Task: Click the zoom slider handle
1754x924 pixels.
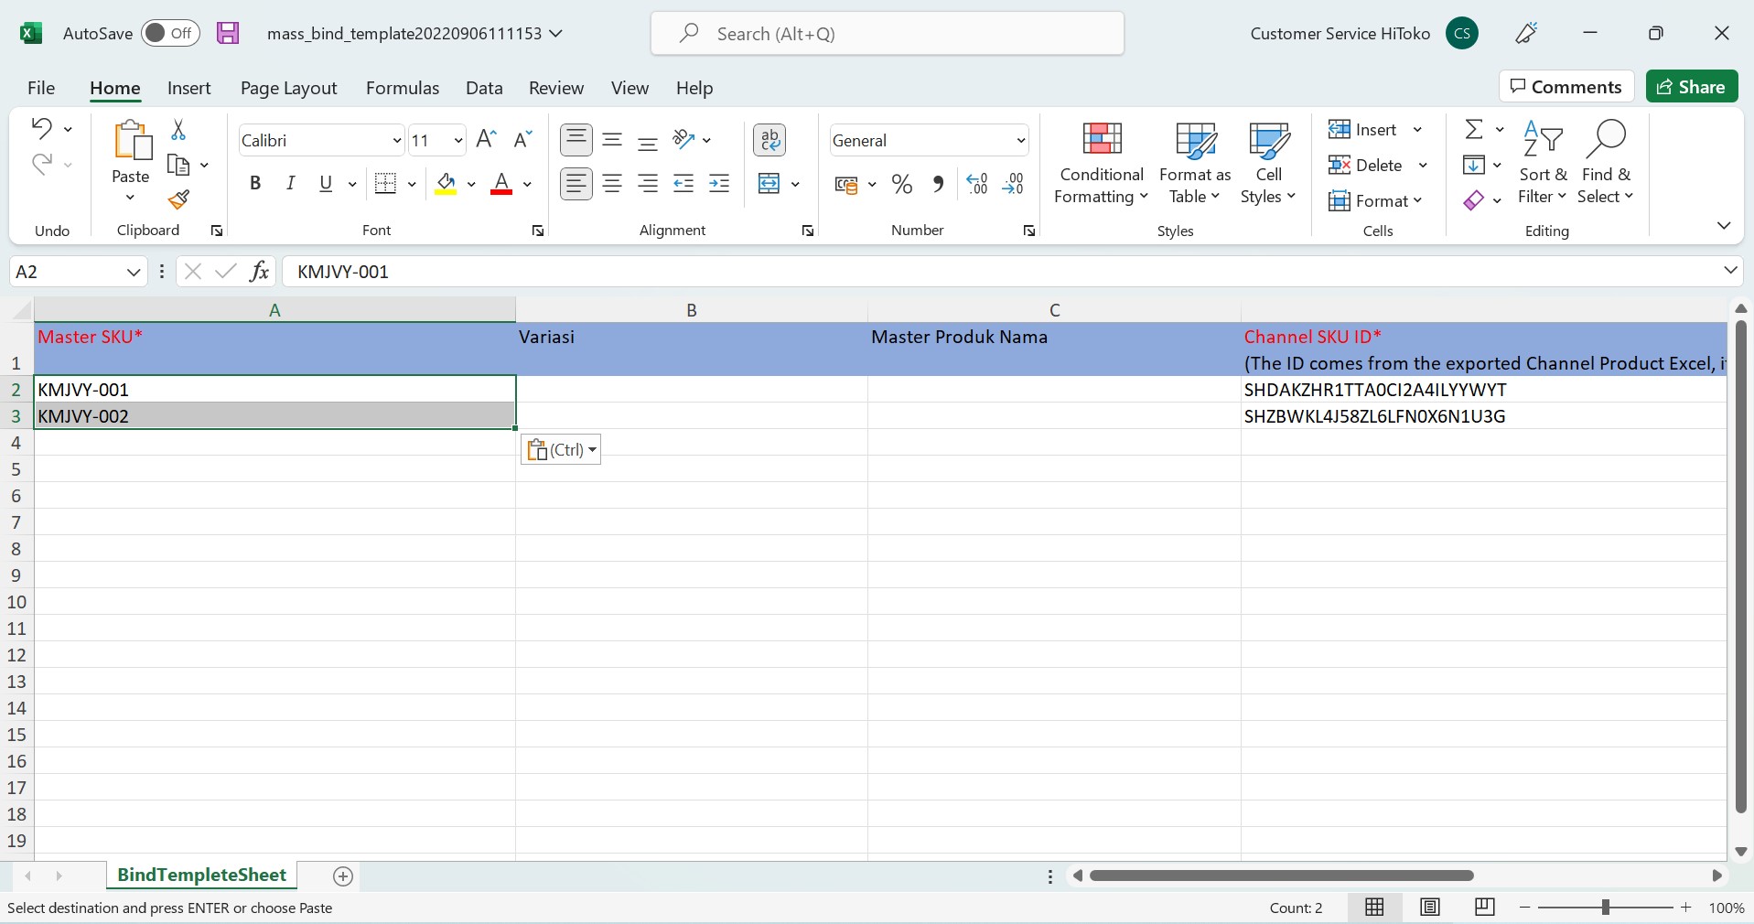Action: coord(1605,908)
